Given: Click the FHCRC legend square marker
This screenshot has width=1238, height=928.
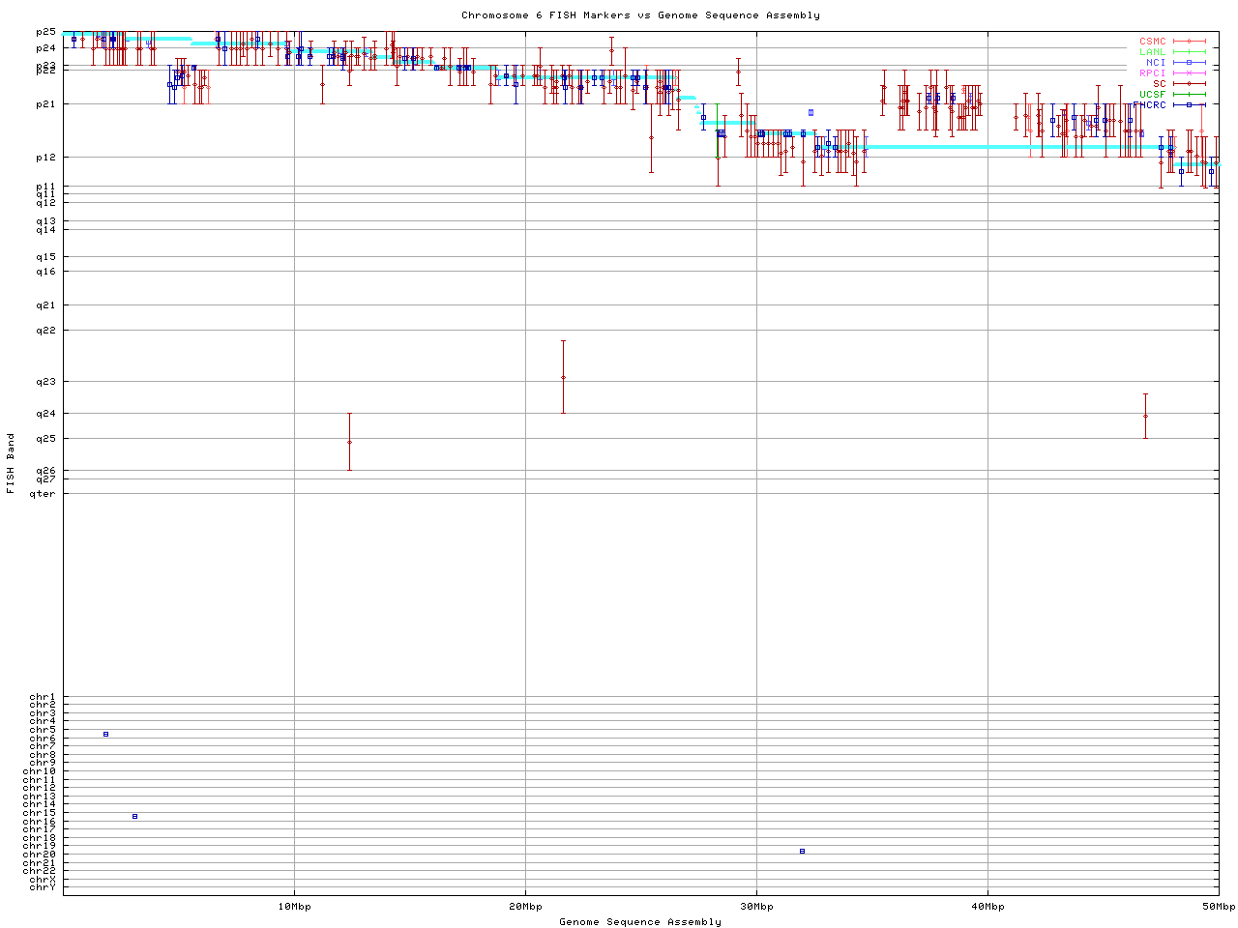Looking at the screenshot, I should coord(1189,104).
